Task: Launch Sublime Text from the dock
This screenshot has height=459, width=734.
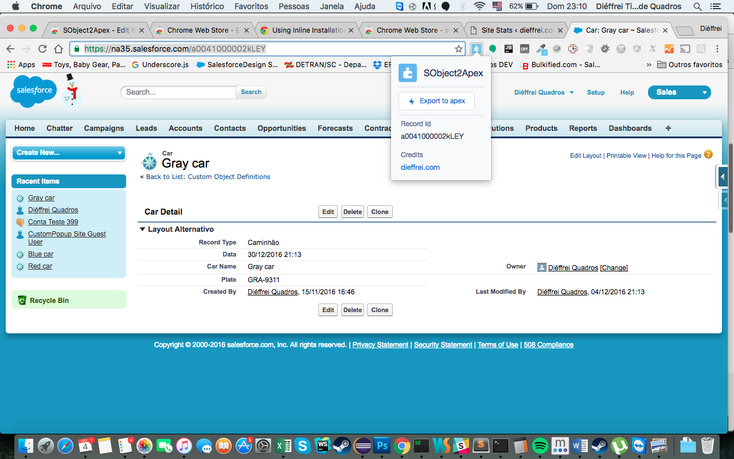Action: click(x=481, y=445)
